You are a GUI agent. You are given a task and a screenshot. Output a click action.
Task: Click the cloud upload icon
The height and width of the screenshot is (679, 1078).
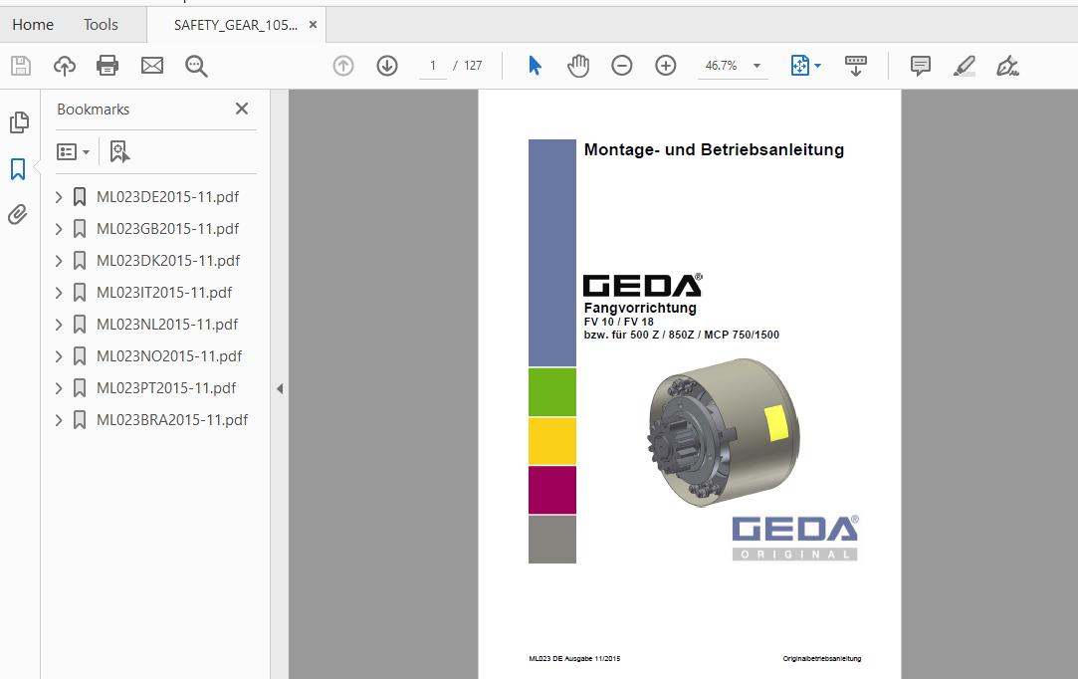click(65, 66)
